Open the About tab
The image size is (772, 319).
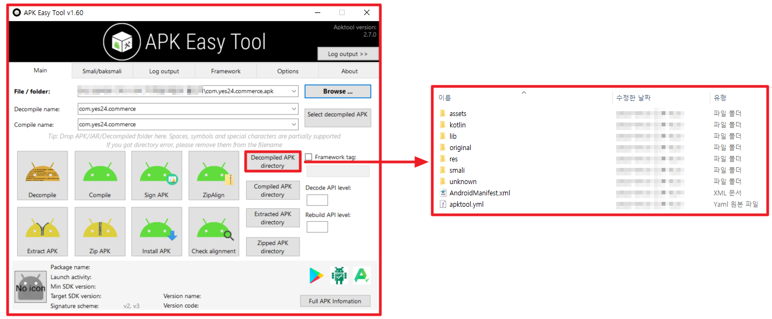coord(349,71)
